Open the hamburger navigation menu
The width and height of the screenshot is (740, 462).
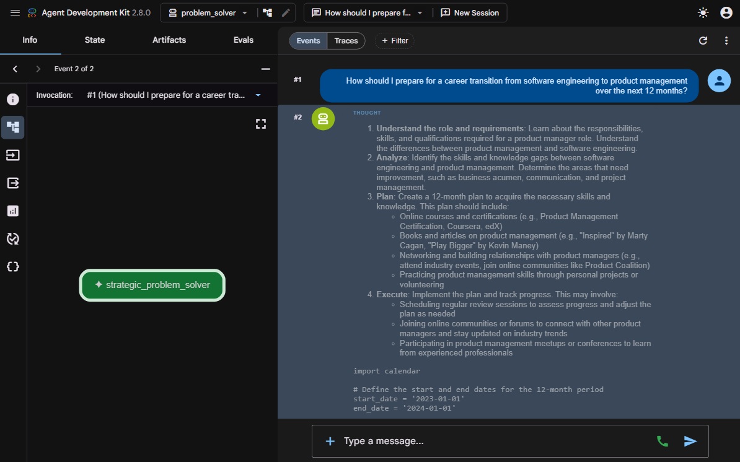point(15,13)
